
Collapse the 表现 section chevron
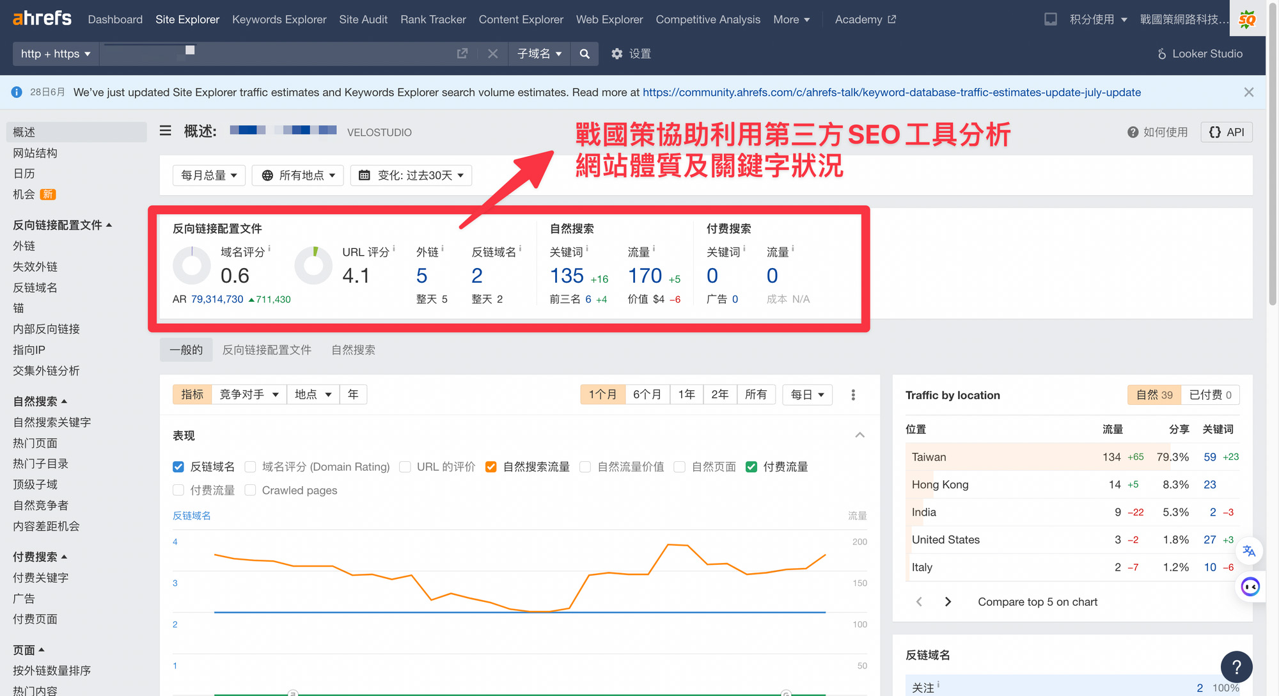[860, 435]
